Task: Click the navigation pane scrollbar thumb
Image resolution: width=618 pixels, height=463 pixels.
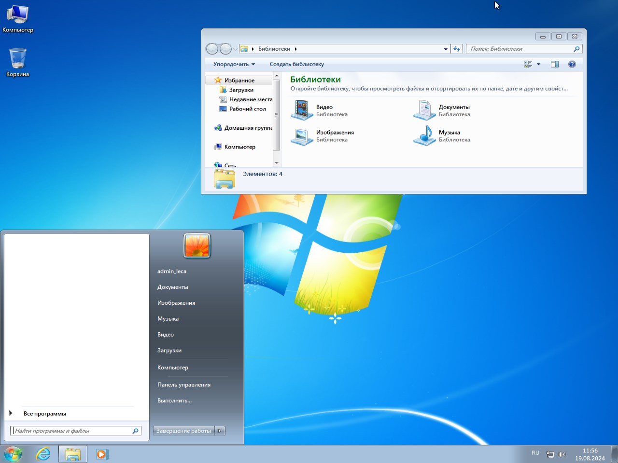Action: click(277, 115)
